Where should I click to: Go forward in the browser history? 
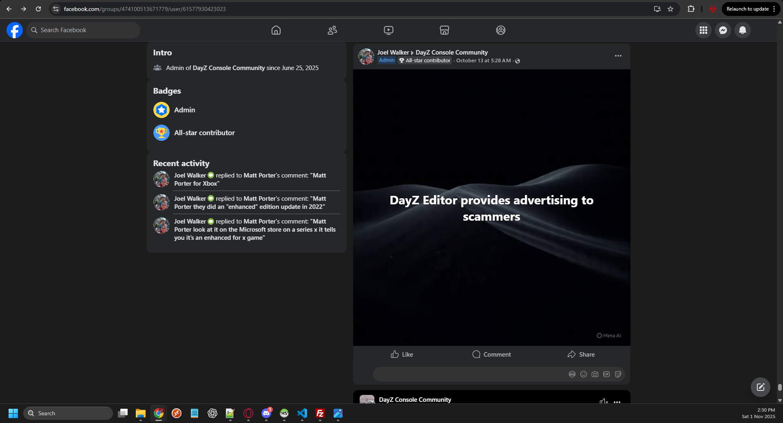(x=24, y=9)
